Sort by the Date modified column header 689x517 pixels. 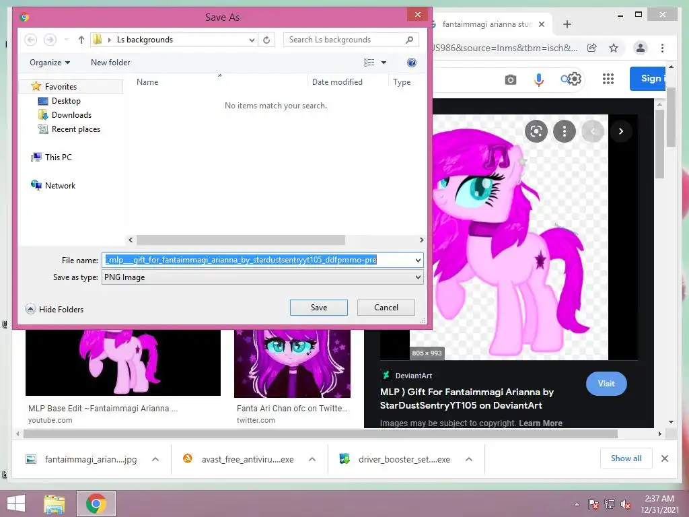(x=337, y=81)
